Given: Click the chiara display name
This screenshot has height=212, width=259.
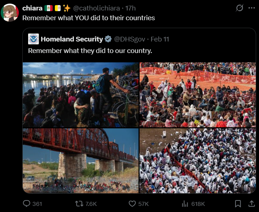Looking at the screenshot, I should [x=32, y=8].
